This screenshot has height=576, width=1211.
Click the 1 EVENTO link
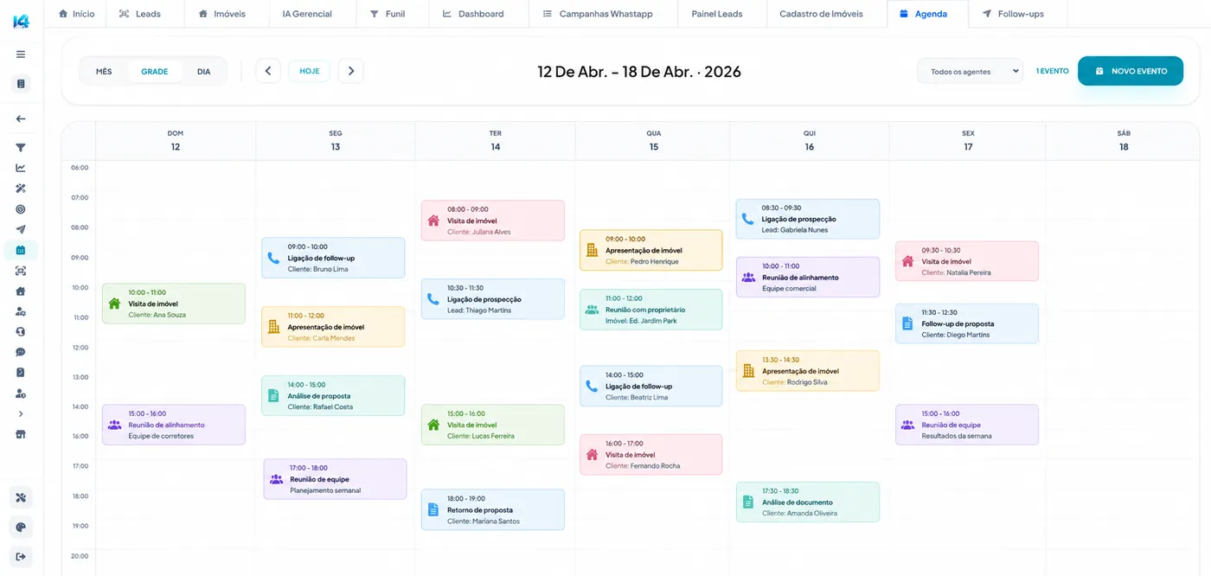1052,71
